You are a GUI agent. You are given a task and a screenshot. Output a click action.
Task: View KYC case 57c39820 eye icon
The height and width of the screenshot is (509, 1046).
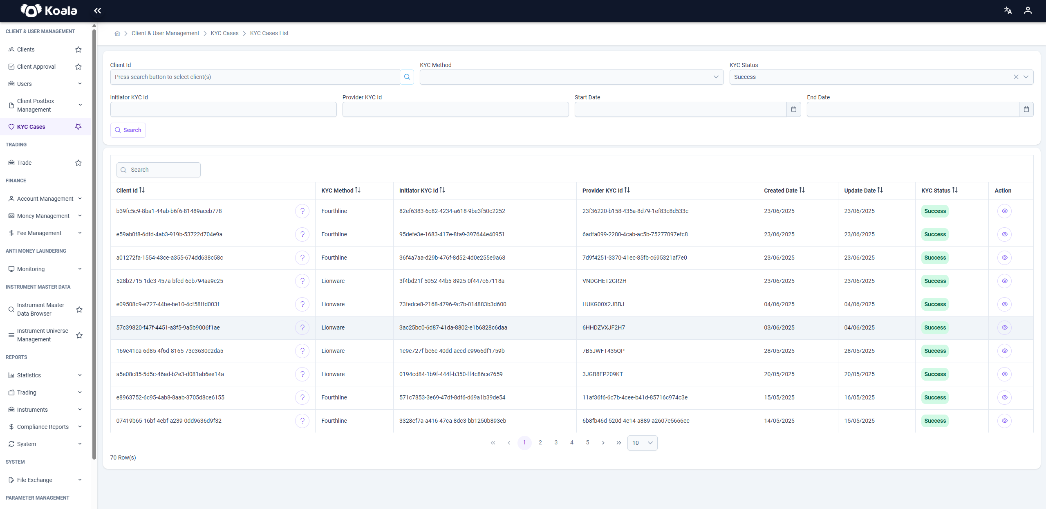click(1004, 327)
